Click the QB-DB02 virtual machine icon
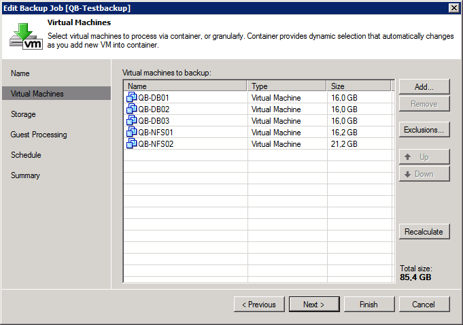 [132, 109]
